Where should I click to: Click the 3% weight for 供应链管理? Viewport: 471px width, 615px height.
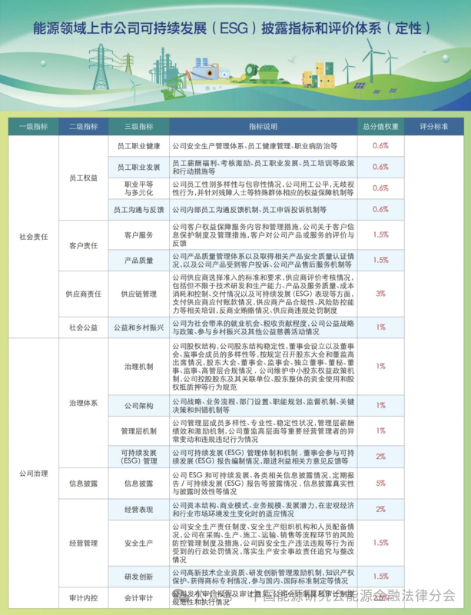point(380,294)
